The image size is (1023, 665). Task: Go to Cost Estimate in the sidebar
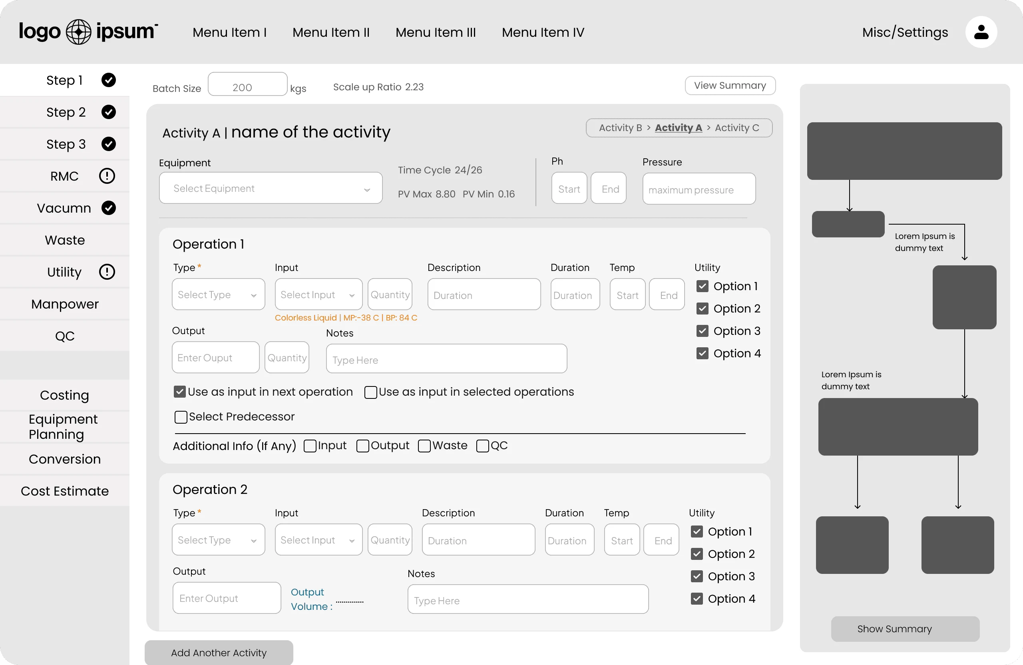[64, 491]
